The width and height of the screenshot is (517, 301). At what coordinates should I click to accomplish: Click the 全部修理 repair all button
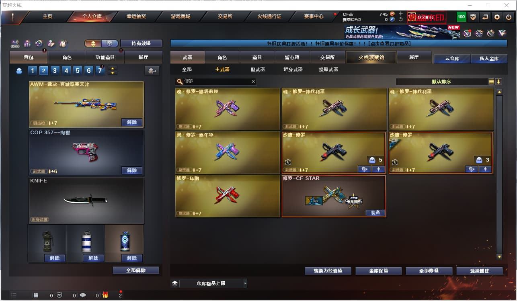click(429, 271)
